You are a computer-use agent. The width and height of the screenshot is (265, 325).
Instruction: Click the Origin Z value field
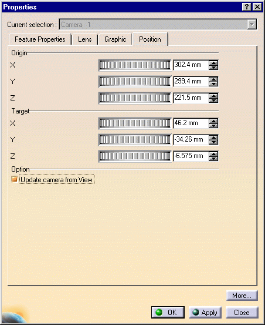tap(191, 98)
